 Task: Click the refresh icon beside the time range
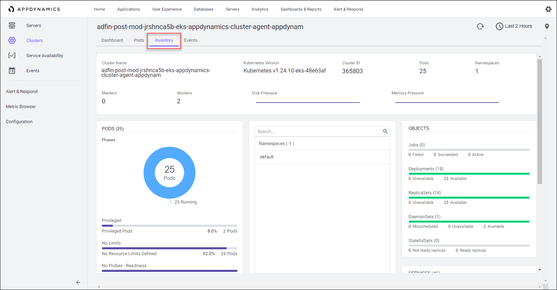(480, 26)
